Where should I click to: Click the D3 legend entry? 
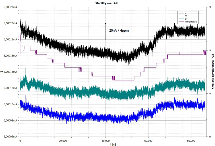(x=183, y=16)
